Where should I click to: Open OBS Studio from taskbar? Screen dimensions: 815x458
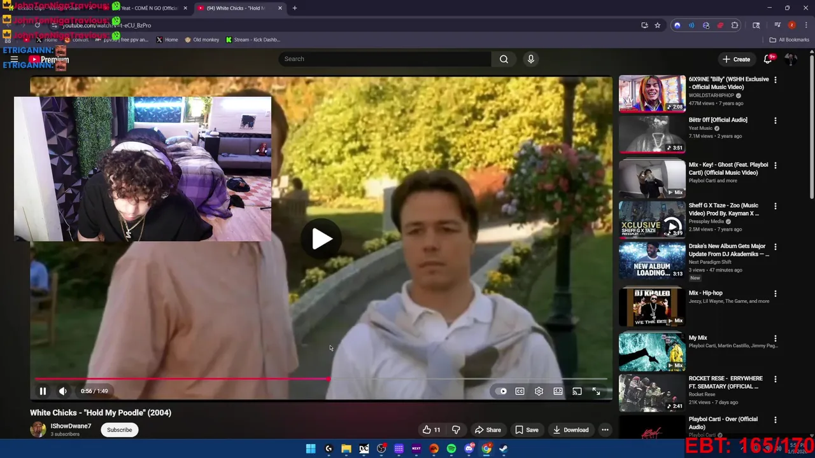pyautogui.click(x=381, y=448)
